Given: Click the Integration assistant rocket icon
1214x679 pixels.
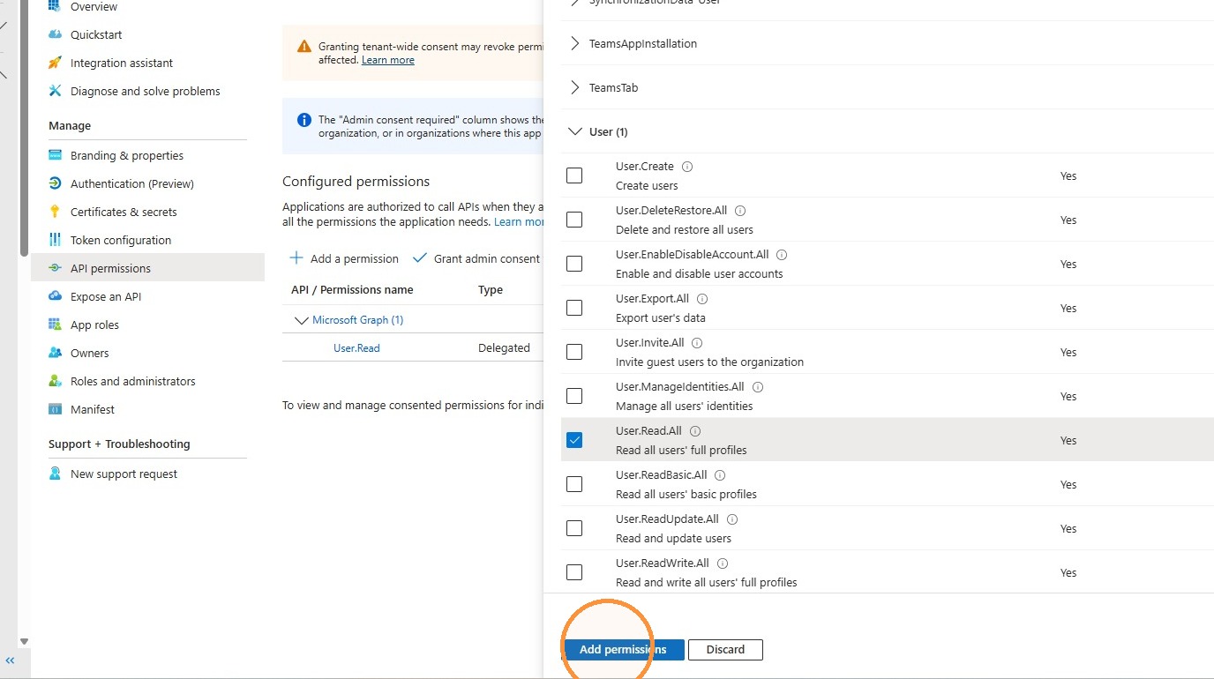Looking at the screenshot, I should (55, 63).
